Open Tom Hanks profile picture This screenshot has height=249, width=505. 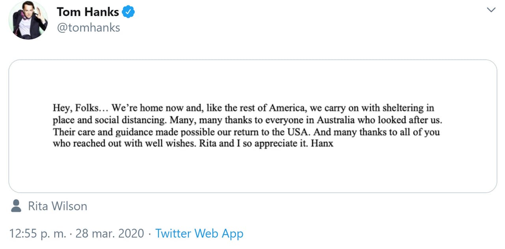click(x=28, y=20)
